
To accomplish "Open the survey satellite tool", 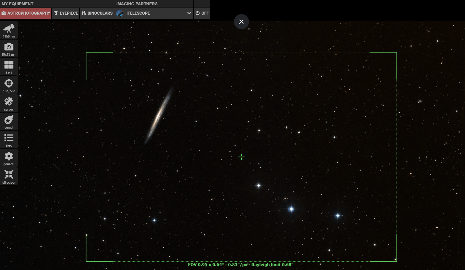I will pyautogui.click(x=9, y=103).
